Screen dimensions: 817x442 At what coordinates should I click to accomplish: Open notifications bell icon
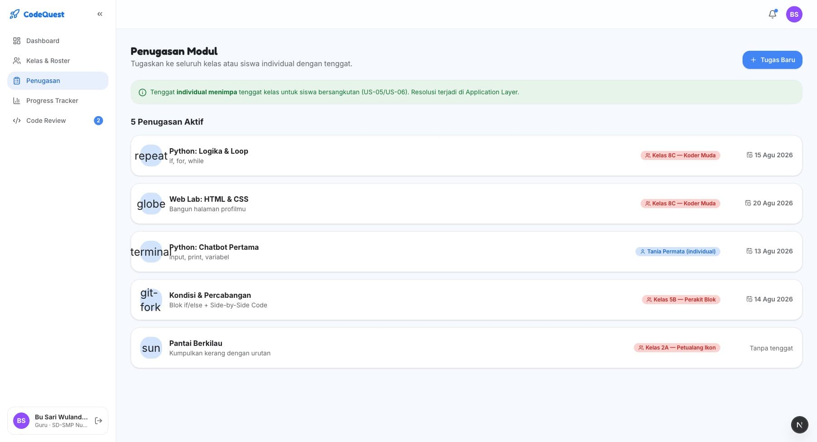[773, 15]
